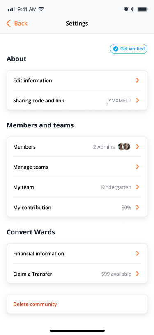The image size is (154, 335).
Task: Tap chevron next to Kindergarten team
Action: [x=138, y=187]
